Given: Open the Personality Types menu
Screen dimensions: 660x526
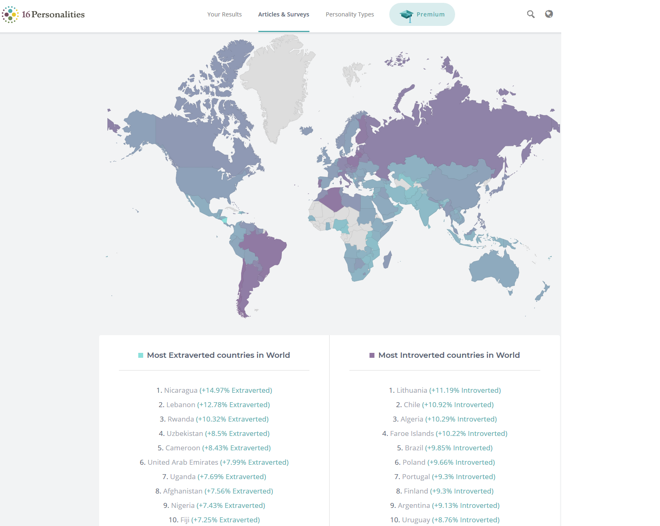Looking at the screenshot, I should point(350,14).
